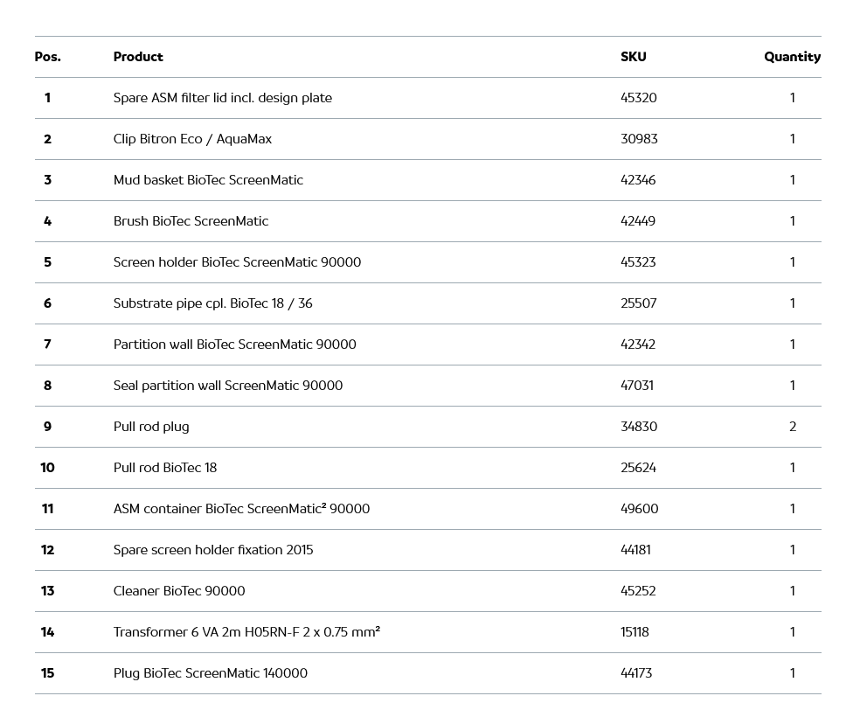
Task: Click the Quantity column header
Action: tap(791, 57)
